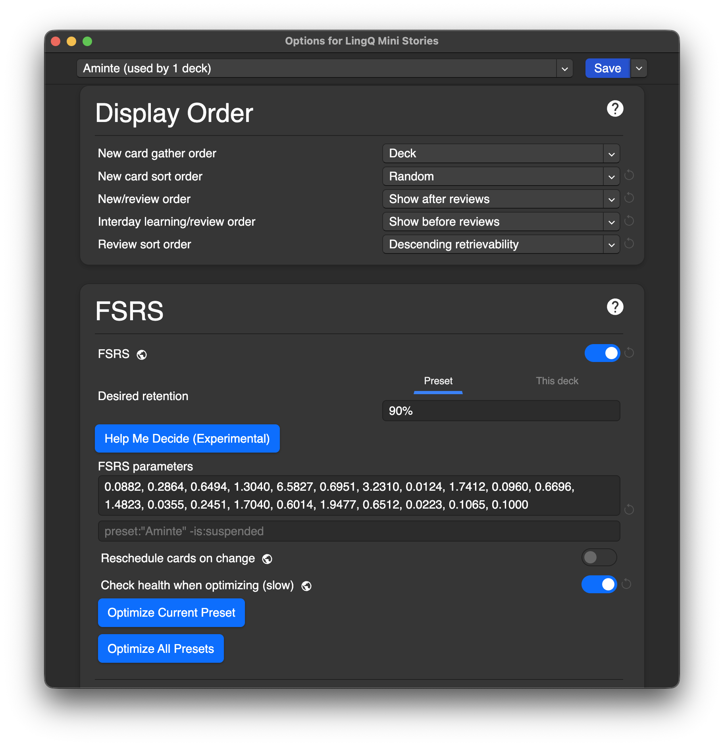Open New/review order dropdown

click(x=501, y=199)
